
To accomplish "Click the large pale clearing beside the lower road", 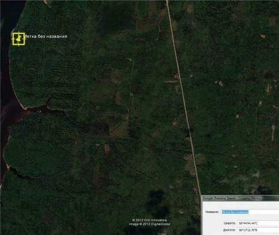I will tap(191, 164).
